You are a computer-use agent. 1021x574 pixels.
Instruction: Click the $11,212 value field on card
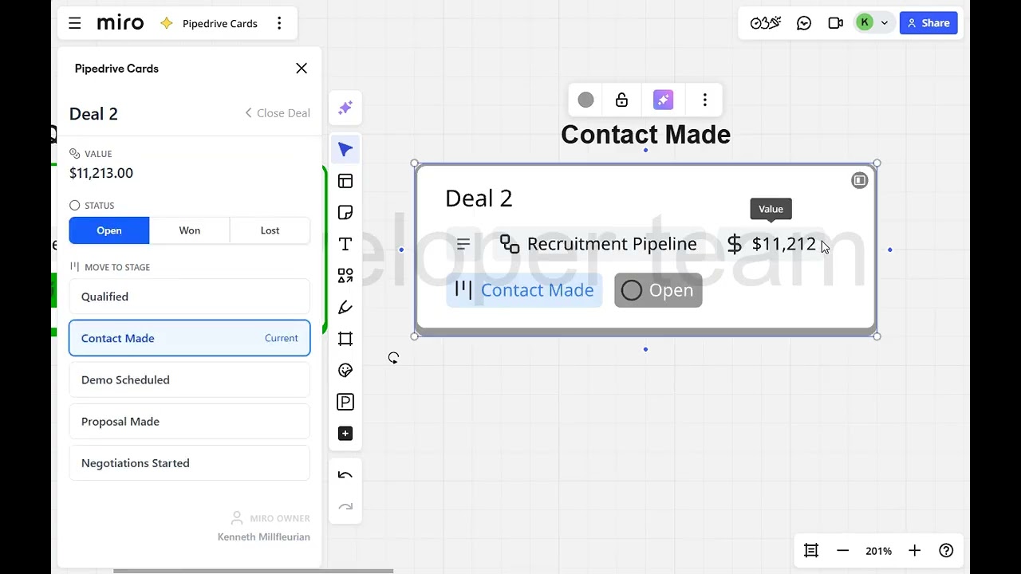point(771,244)
